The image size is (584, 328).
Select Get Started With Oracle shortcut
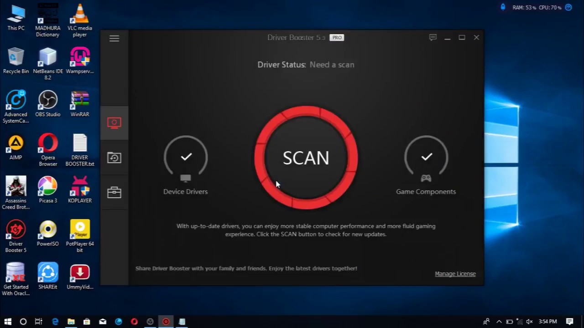[x=16, y=280]
